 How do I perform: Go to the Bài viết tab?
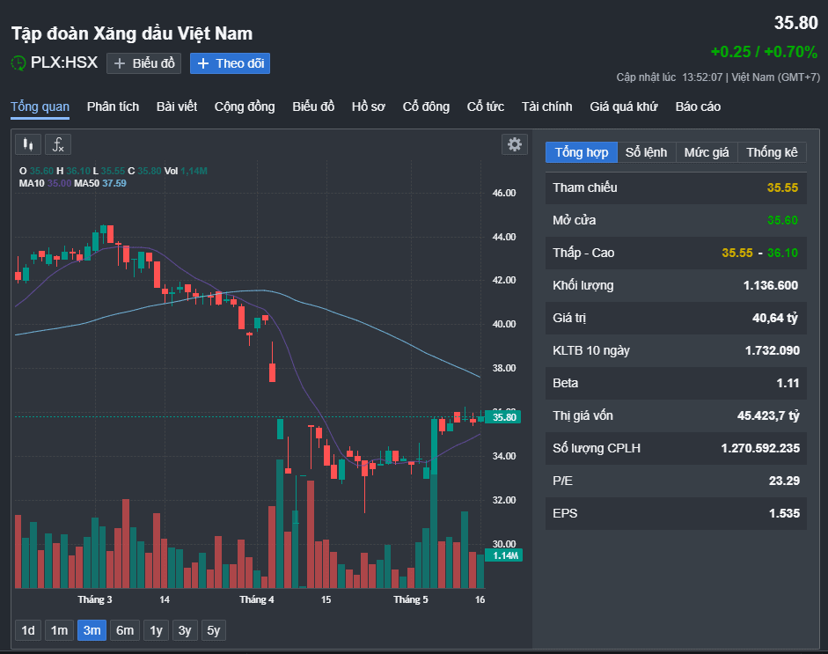coord(177,107)
